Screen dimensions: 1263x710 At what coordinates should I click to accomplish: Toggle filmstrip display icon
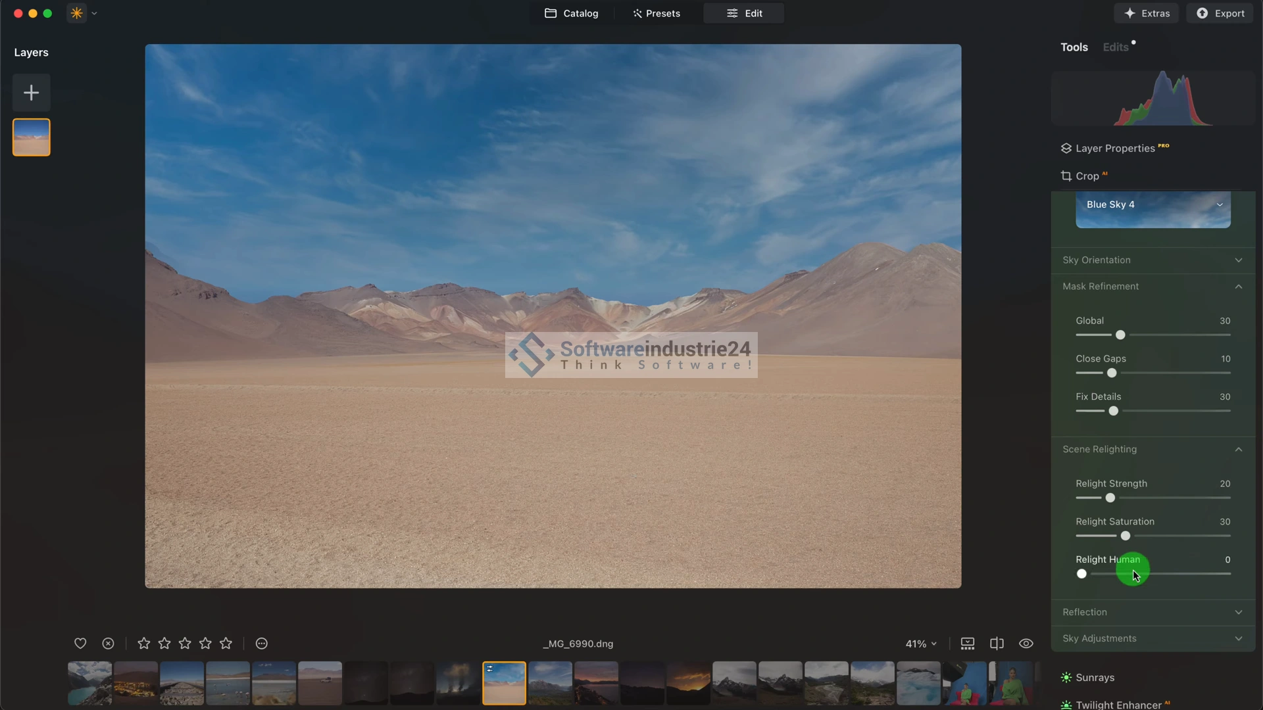968,644
